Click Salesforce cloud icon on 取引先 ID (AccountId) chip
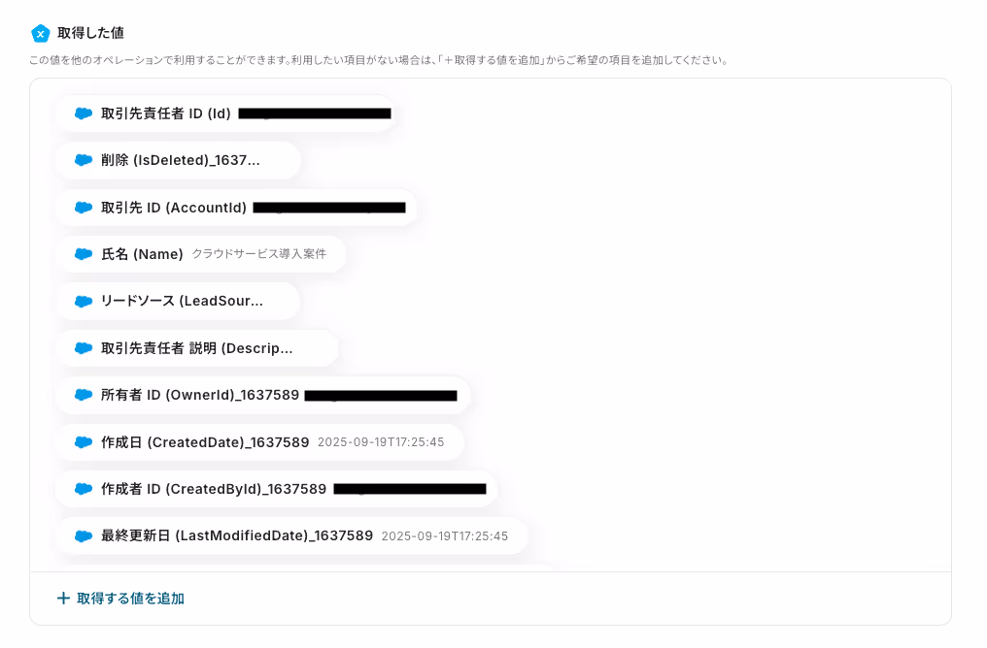This screenshot has width=987, height=648. pos(84,208)
